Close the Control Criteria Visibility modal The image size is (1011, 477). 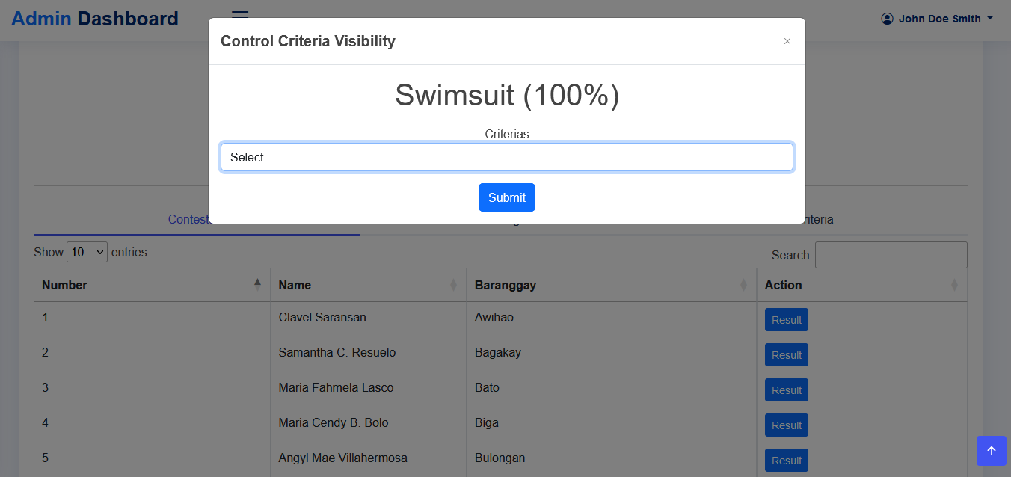787,41
